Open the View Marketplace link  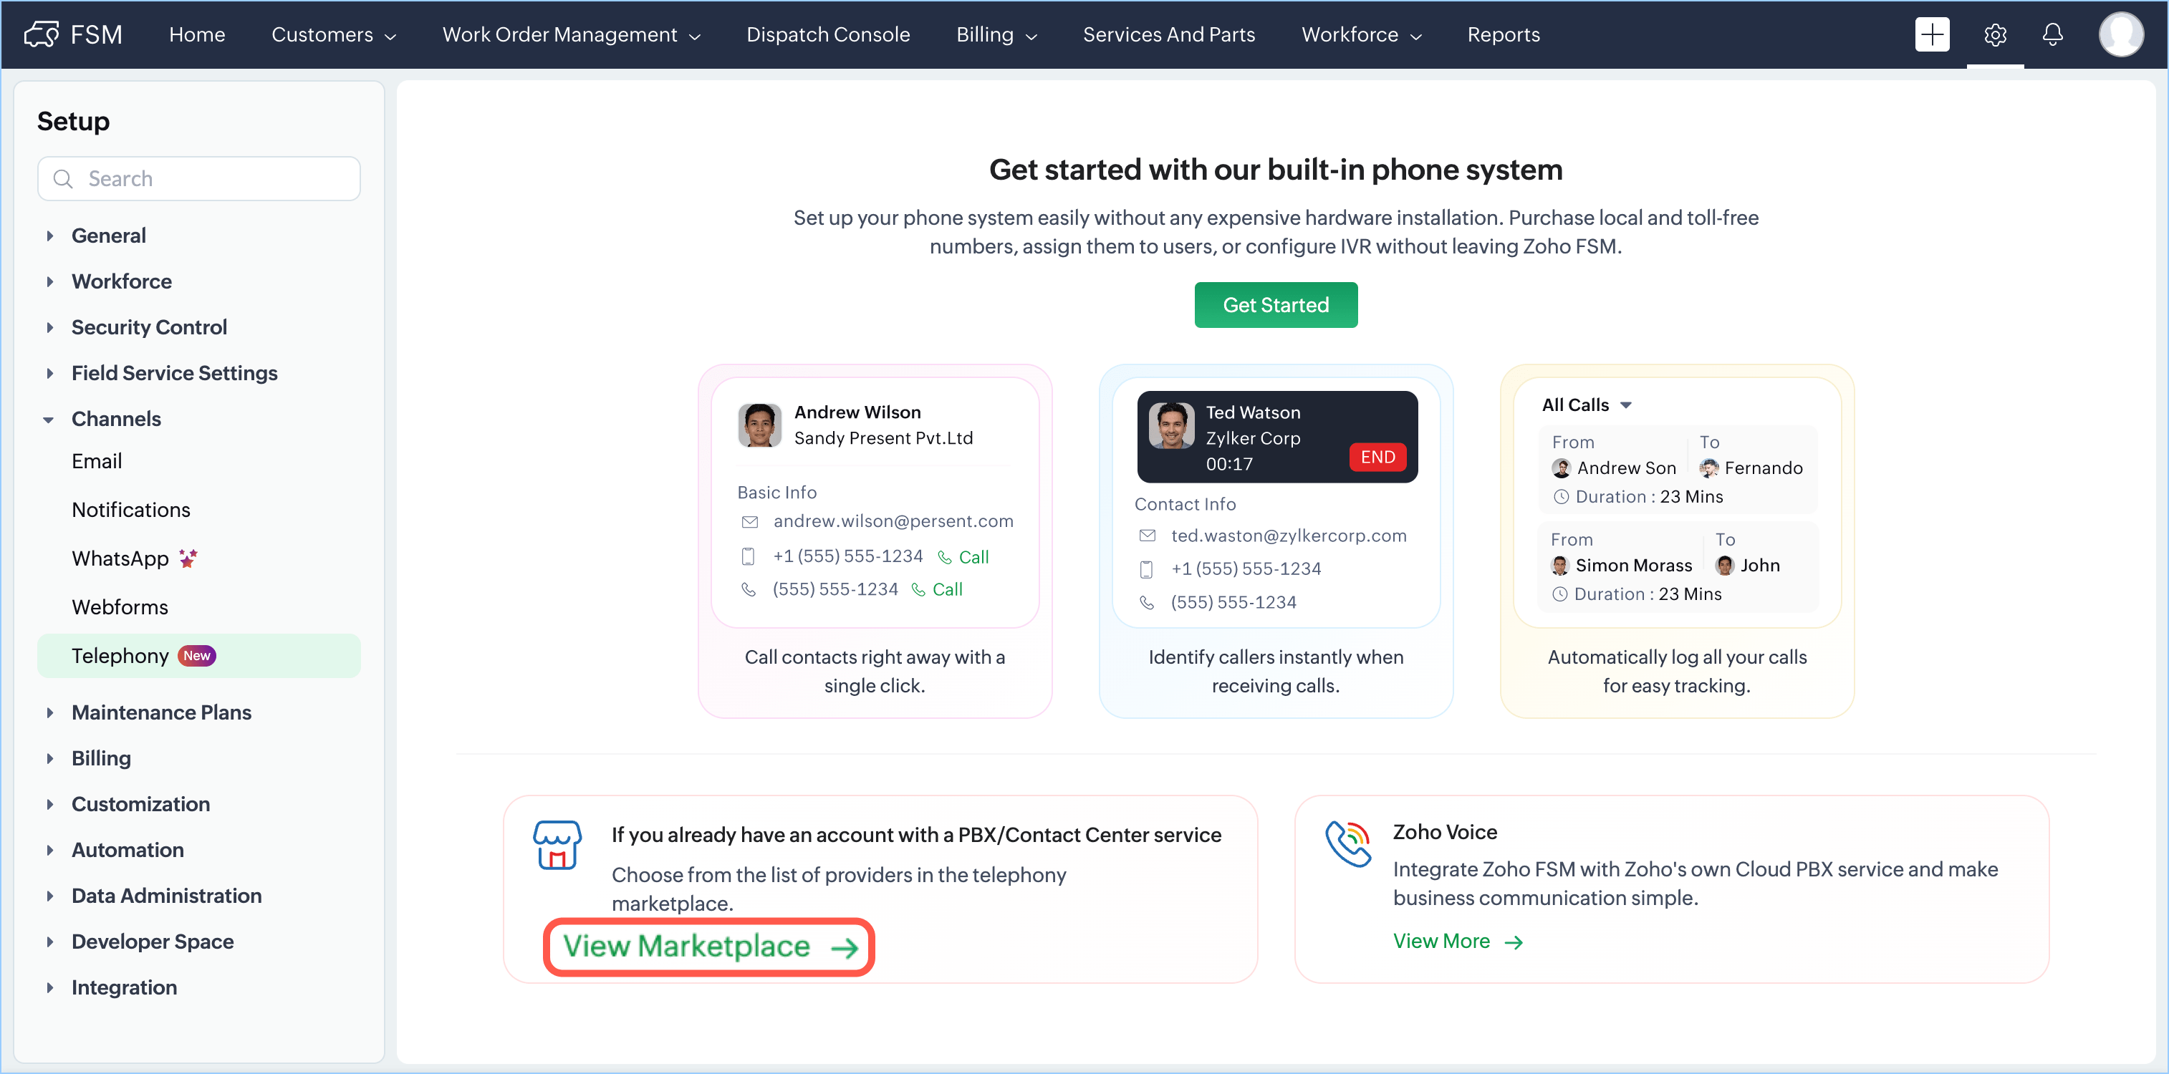[709, 947]
